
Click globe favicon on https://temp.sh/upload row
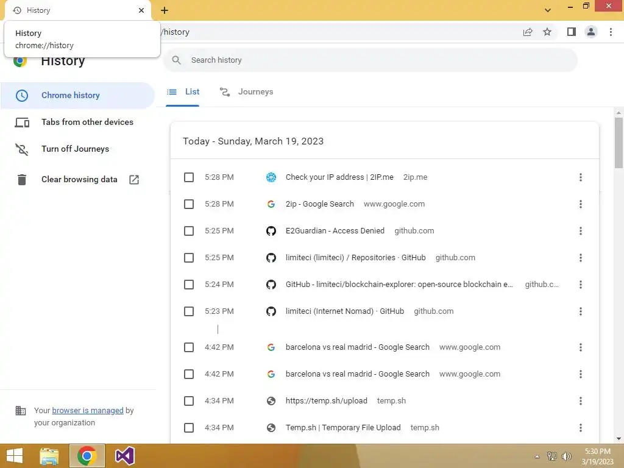pyautogui.click(x=271, y=401)
